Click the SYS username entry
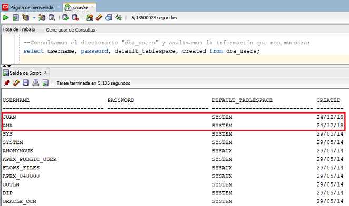Screen dimensions: 349x206 8,134
